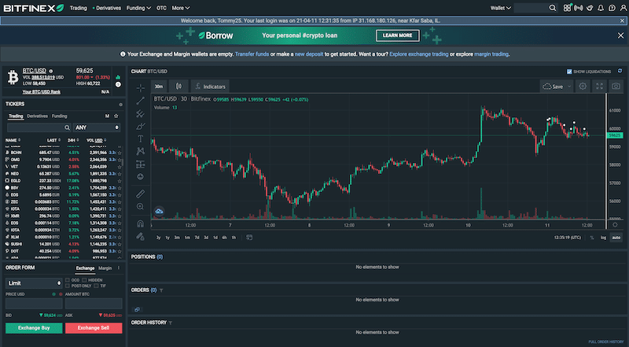Open the OTC menu item
Viewport: 629px width, 347px height.
[x=161, y=8]
